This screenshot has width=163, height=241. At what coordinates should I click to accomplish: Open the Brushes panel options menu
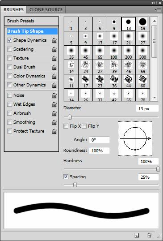tap(158, 10)
